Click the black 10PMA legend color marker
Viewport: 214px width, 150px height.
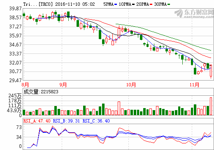click(x=133, y=5)
